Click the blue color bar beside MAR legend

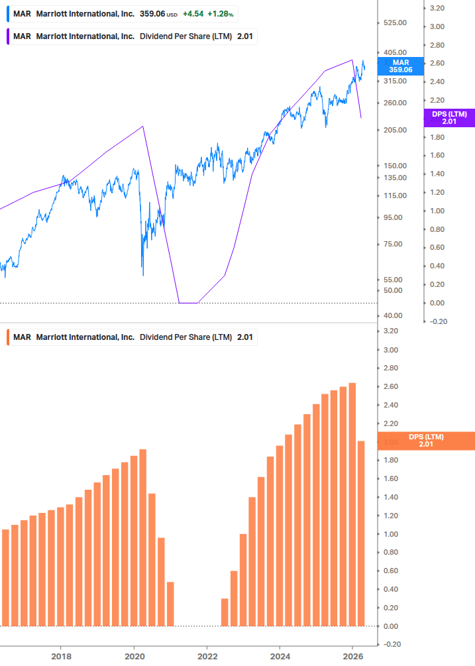(8, 14)
